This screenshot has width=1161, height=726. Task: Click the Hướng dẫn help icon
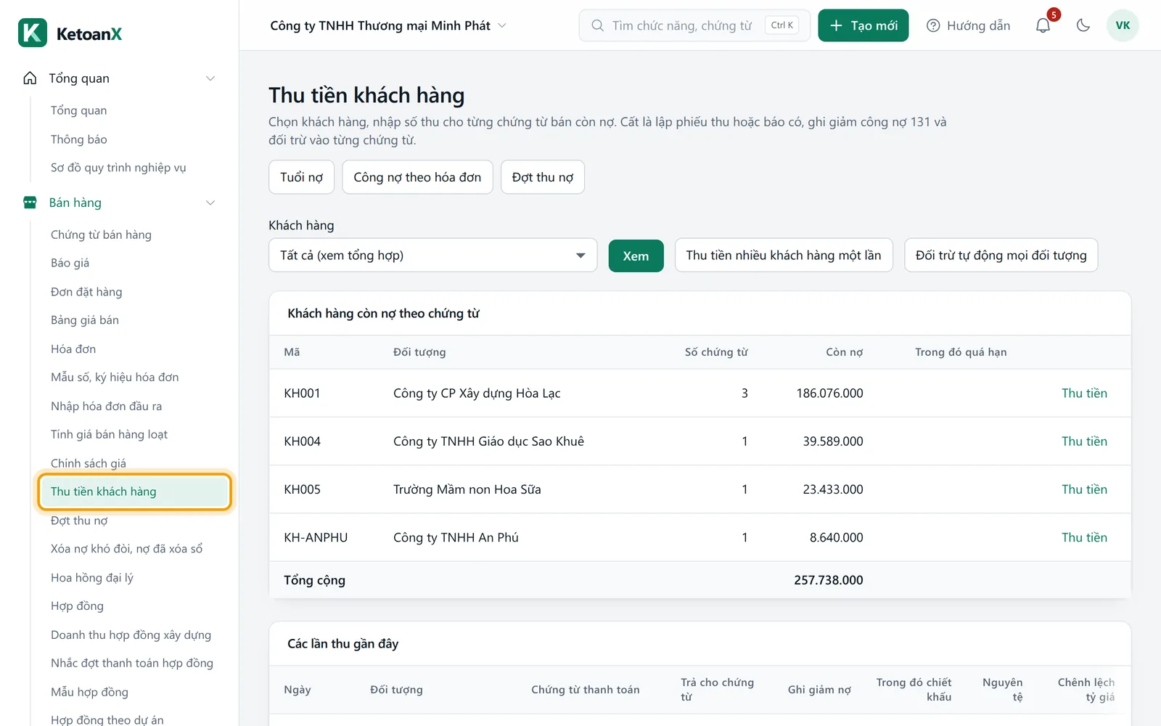coord(933,25)
